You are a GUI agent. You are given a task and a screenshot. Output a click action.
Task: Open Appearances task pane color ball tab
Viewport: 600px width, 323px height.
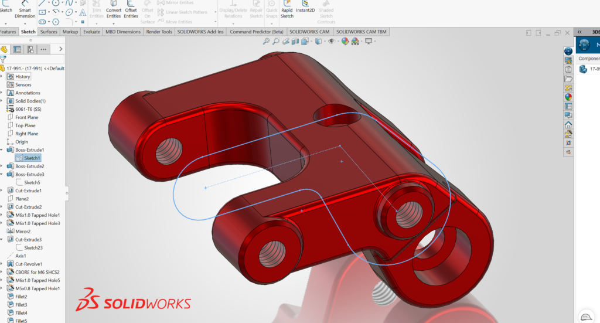pos(568,97)
